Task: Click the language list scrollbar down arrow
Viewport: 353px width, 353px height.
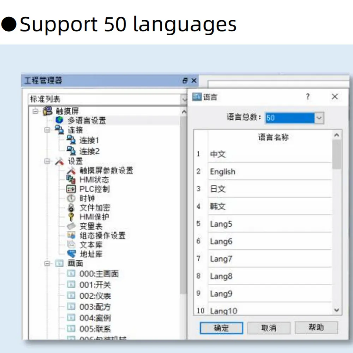Action: click(x=336, y=310)
